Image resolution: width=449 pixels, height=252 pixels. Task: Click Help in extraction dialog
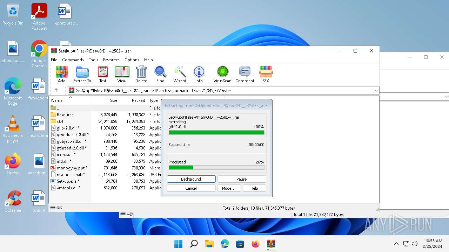pos(254,188)
